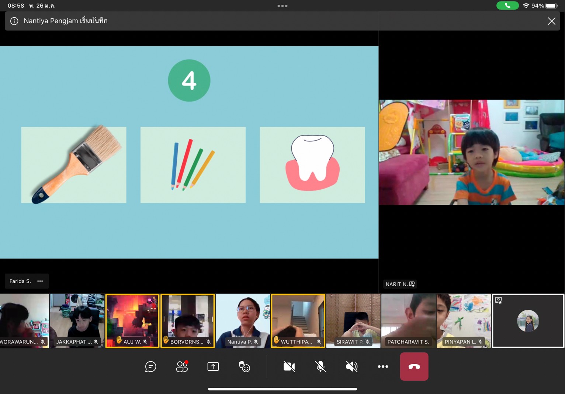The width and height of the screenshot is (565, 394).
Task: Toggle the camera on
Action: click(x=289, y=367)
